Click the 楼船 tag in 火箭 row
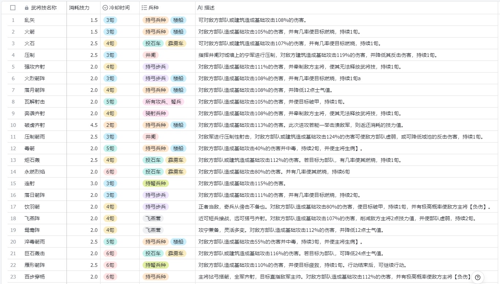 178,32
